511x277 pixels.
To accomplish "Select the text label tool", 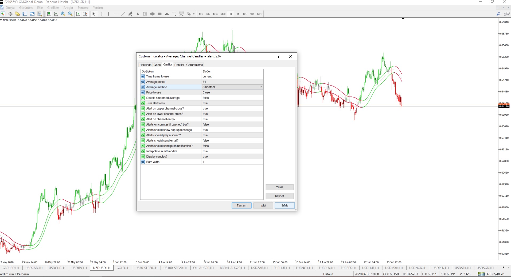I will (x=138, y=14).
